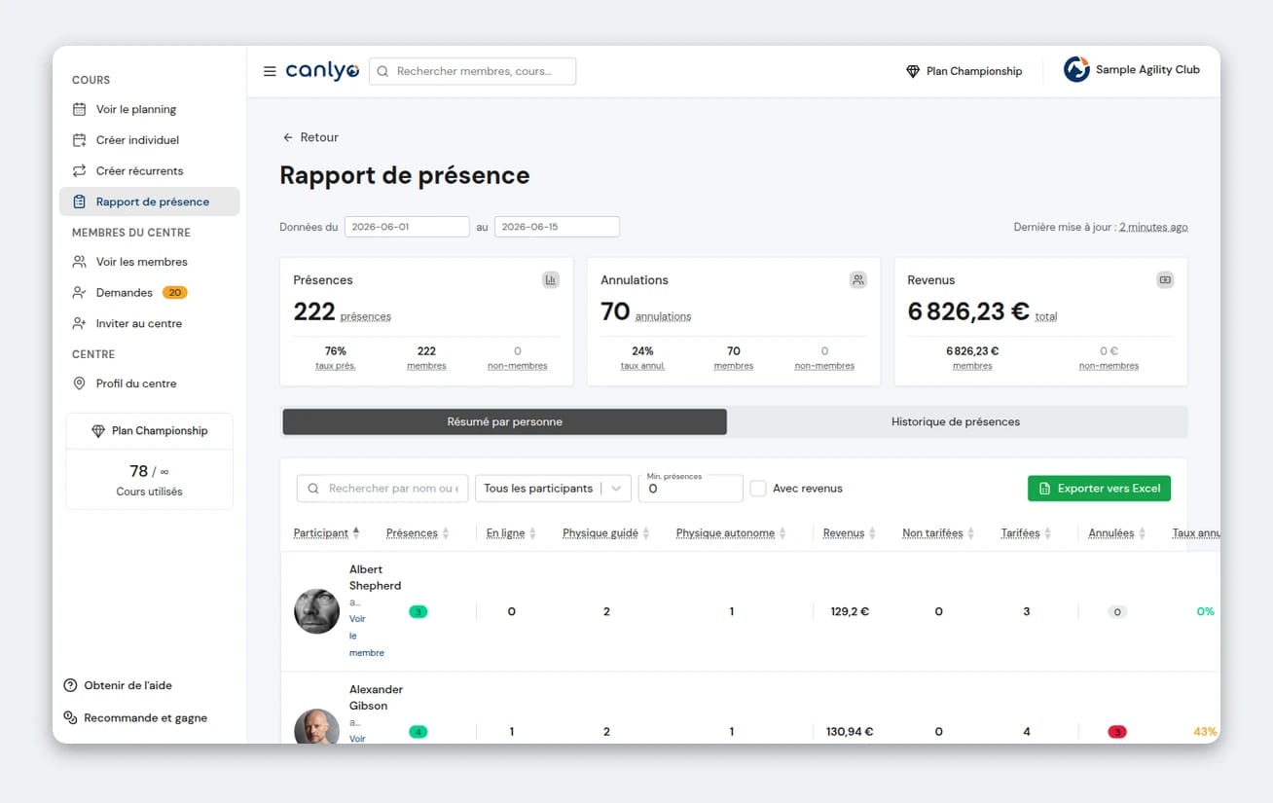
Task: Click the calendar icon beside Voir le planning
Action: (80, 109)
